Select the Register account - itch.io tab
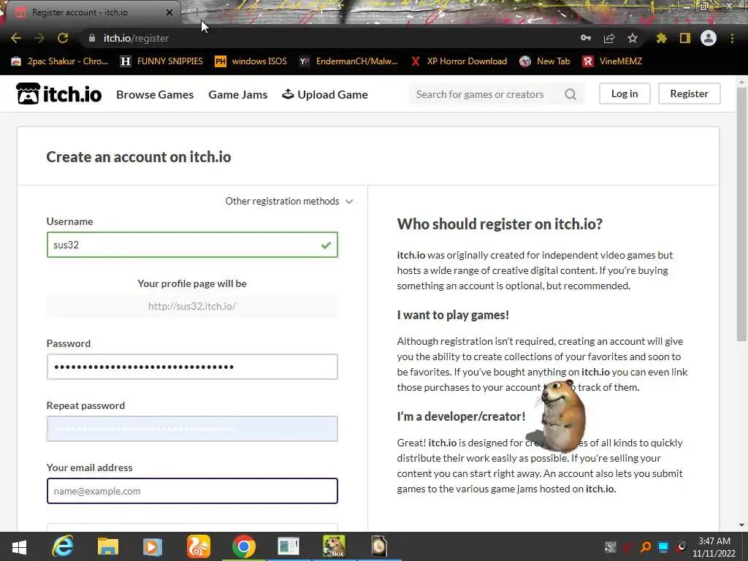 [x=91, y=12]
